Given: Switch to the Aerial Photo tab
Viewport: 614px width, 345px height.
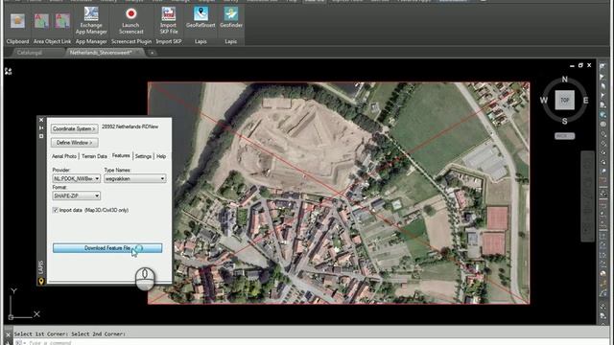Looking at the screenshot, I should click(x=64, y=156).
